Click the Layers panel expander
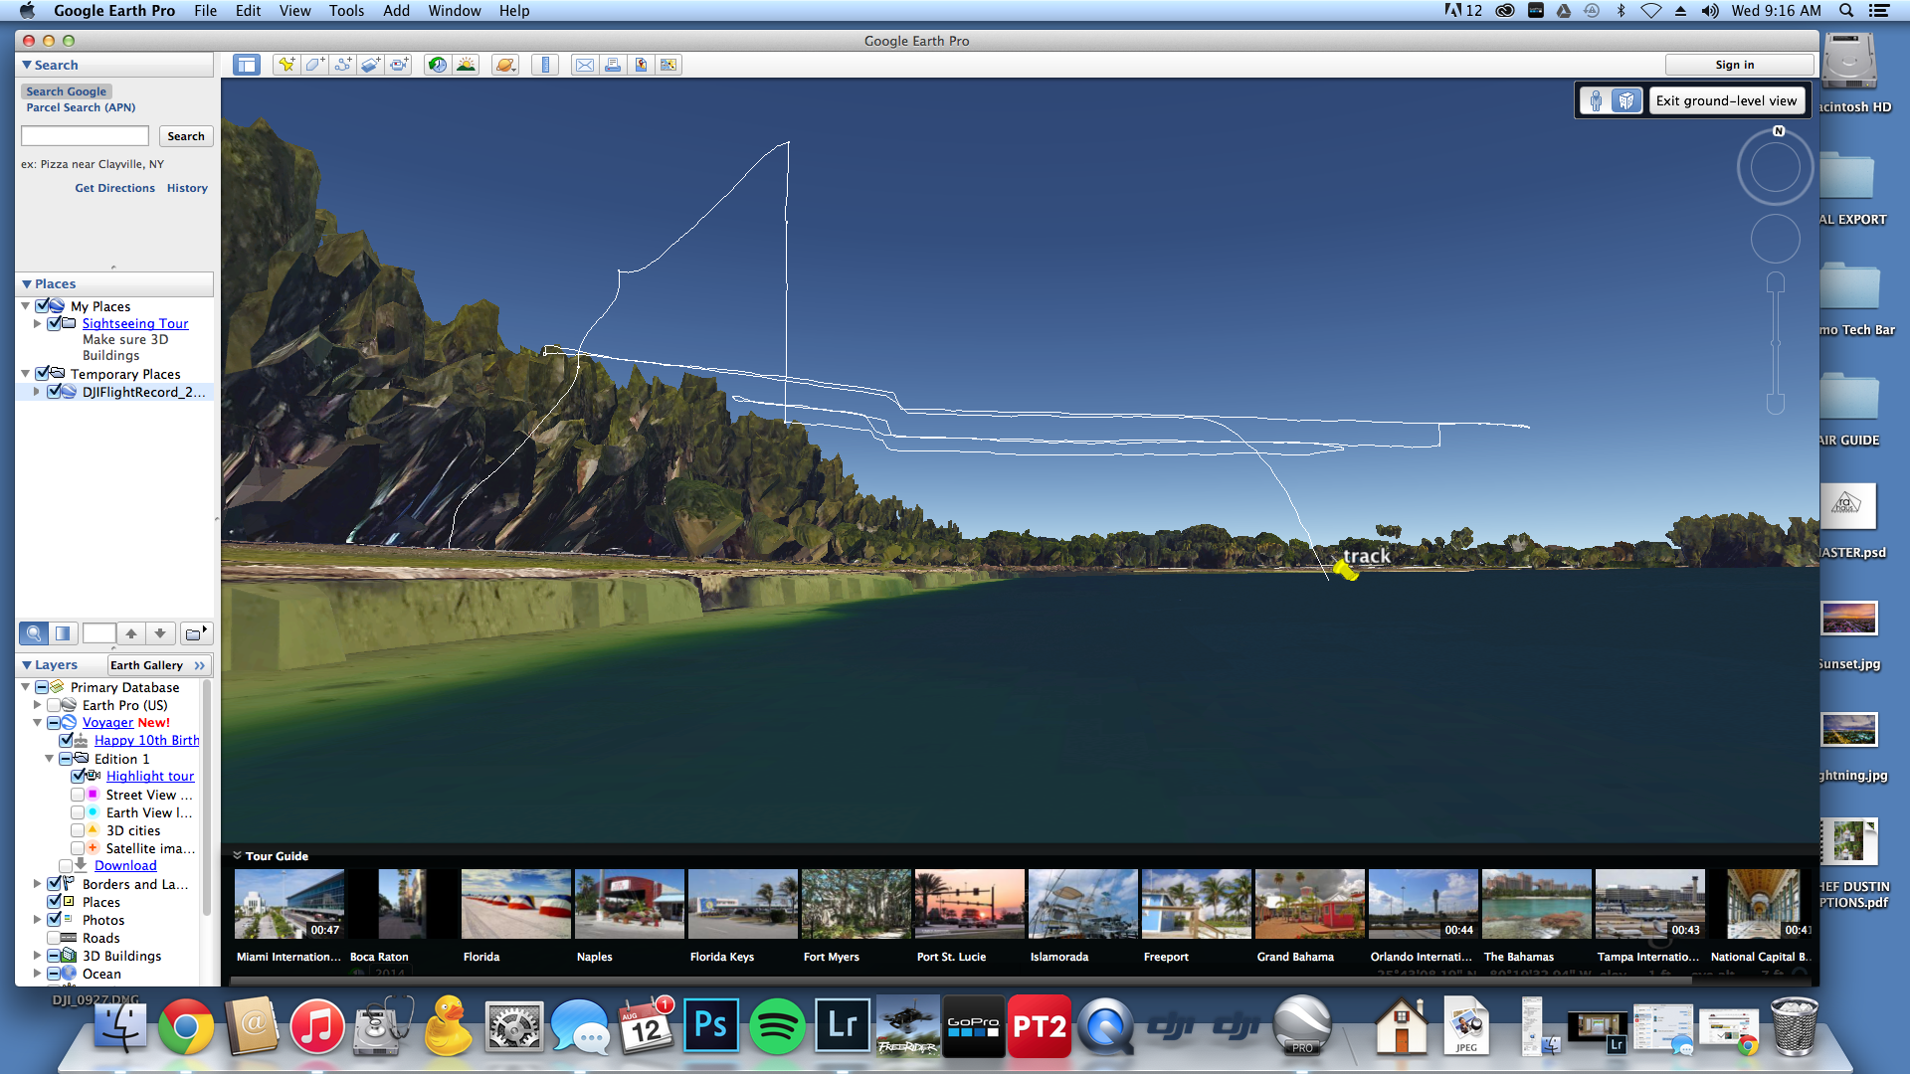 point(26,663)
